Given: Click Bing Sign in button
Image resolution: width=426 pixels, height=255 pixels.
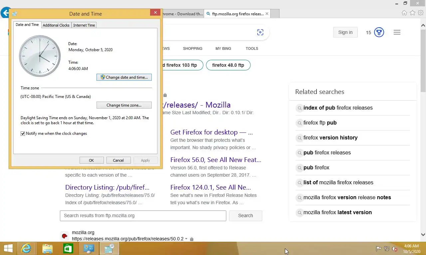Looking at the screenshot, I should pyautogui.click(x=345, y=32).
